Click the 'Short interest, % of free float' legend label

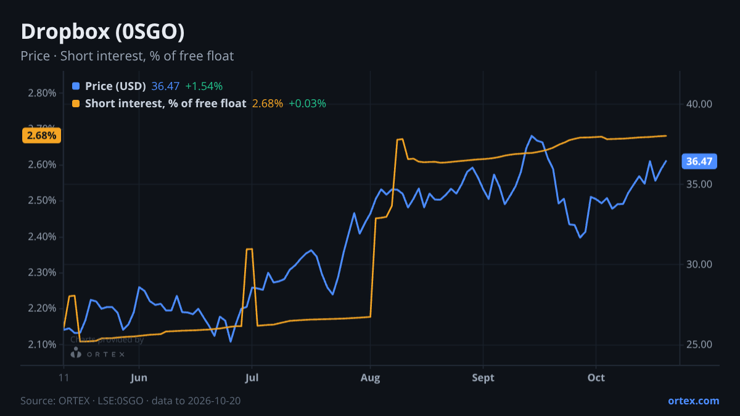(165, 104)
